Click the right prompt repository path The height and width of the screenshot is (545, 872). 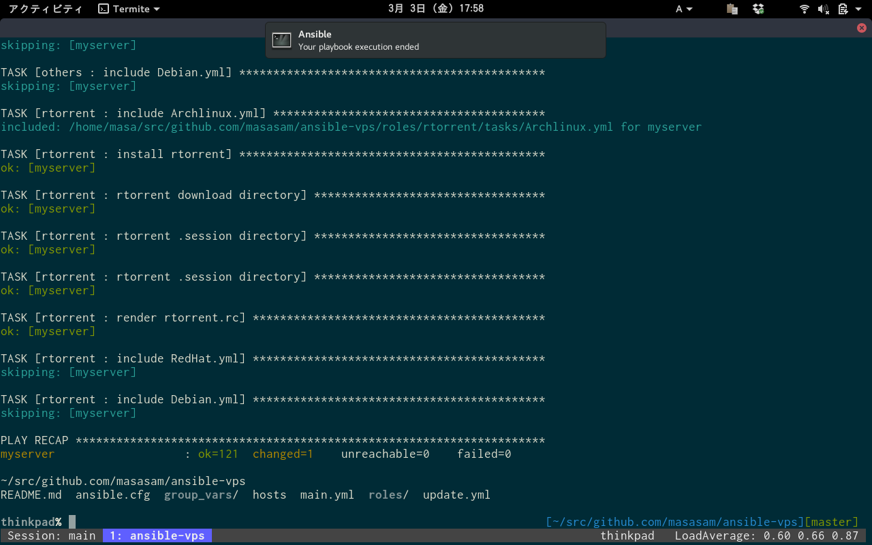pyautogui.click(x=674, y=522)
